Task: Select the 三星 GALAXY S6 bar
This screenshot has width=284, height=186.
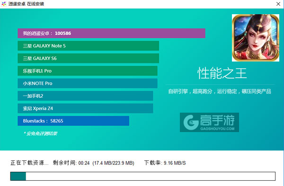Action: [x=88, y=58]
